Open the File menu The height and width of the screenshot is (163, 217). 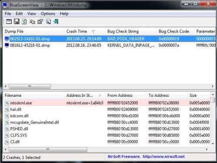8,14
